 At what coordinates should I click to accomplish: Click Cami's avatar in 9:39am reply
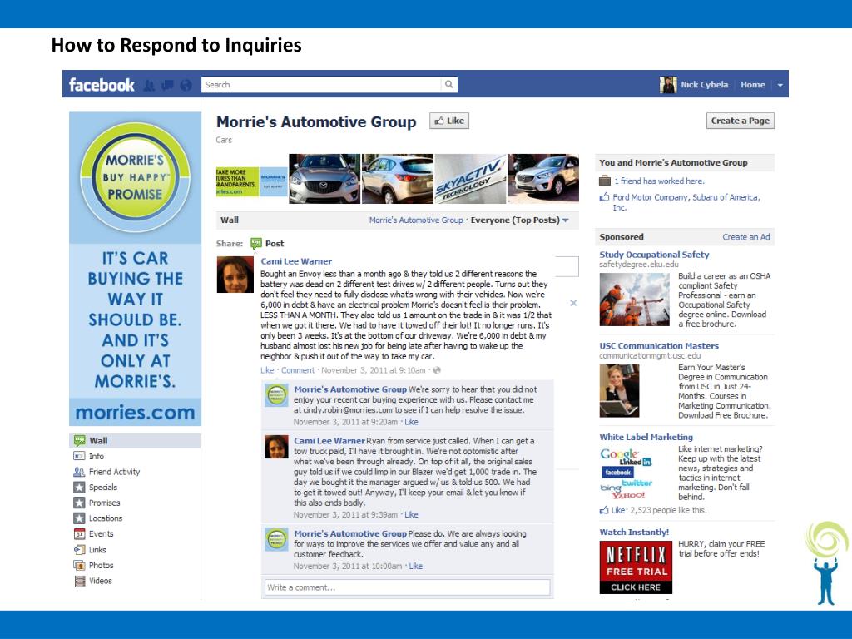click(276, 447)
